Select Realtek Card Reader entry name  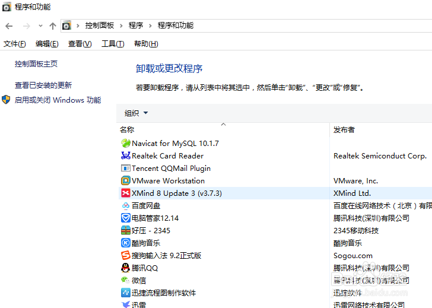click(x=167, y=155)
